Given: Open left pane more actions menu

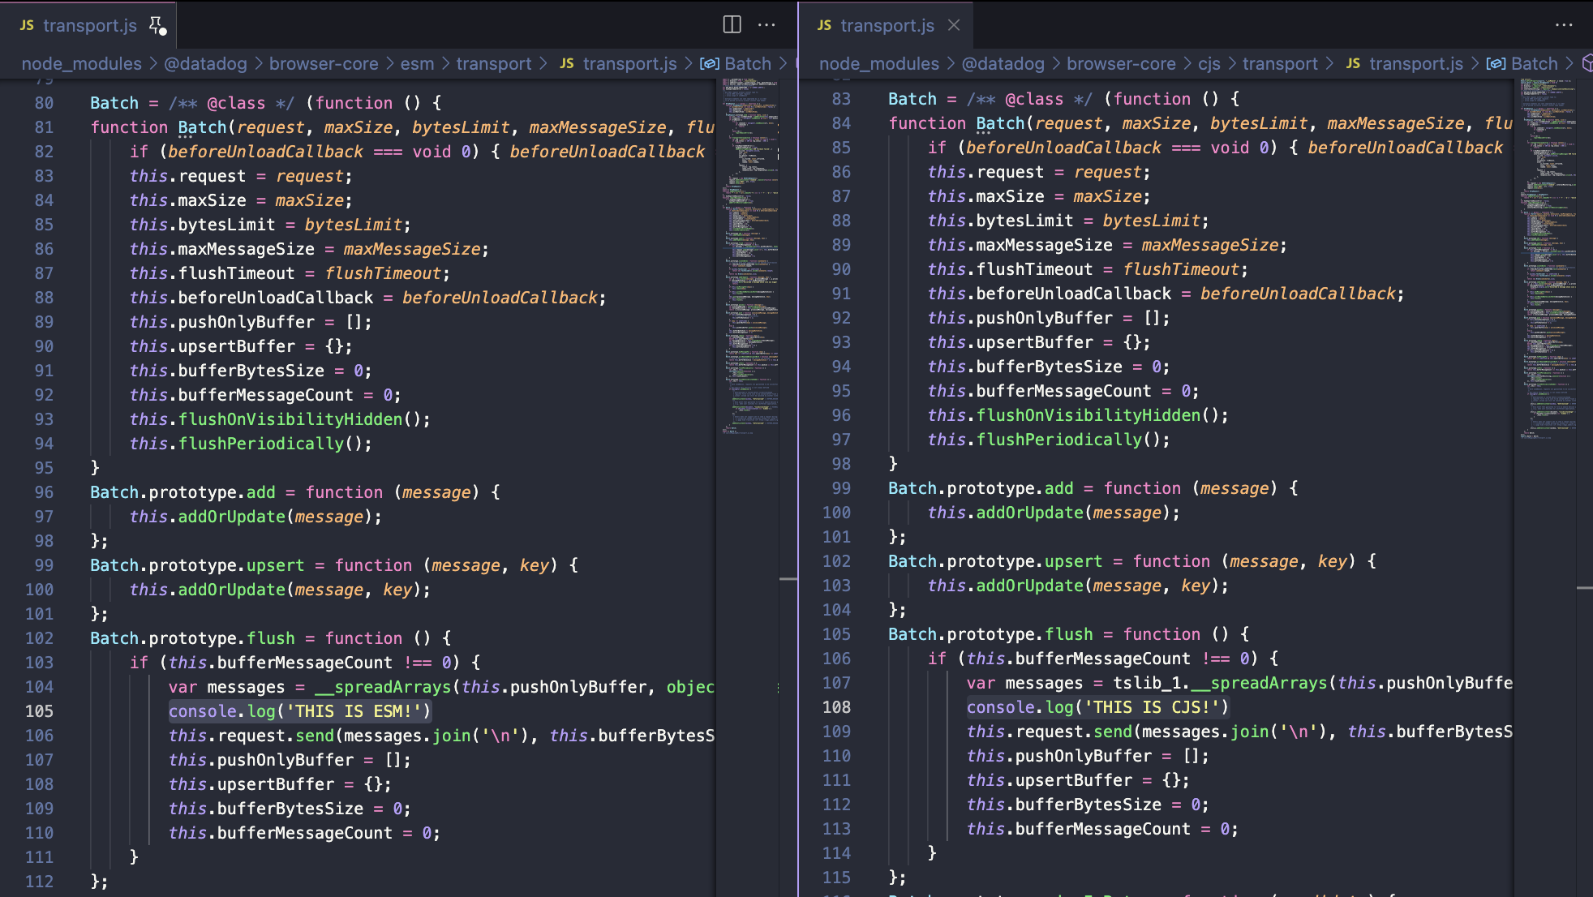Looking at the screenshot, I should [766, 24].
